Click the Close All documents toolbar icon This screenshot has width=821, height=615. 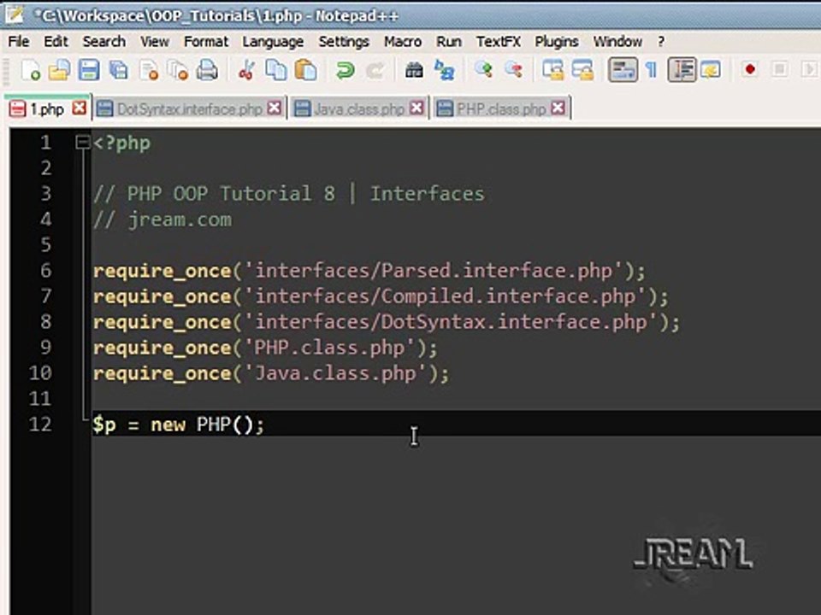tap(178, 69)
